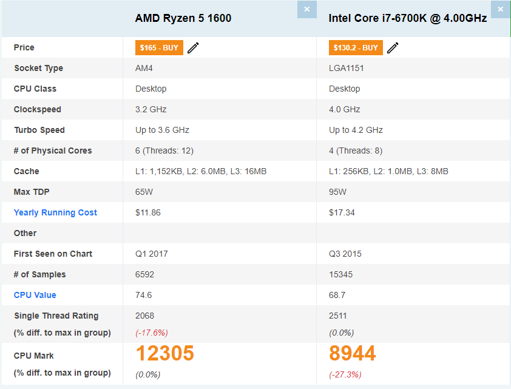Select Up to 4.2 GHz value
This screenshot has height=389, width=511.
pyautogui.click(x=356, y=130)
